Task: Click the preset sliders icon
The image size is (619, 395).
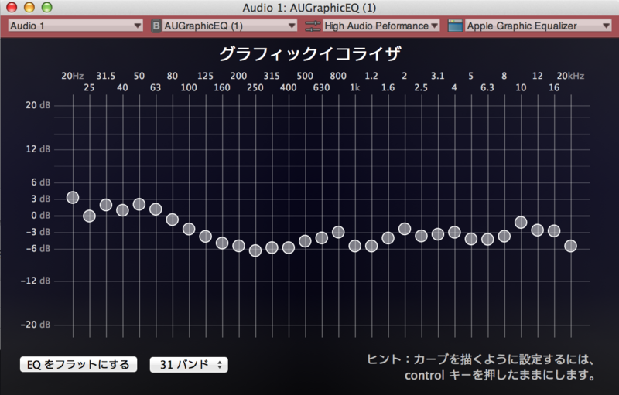Action: click(x=313, y=26)
